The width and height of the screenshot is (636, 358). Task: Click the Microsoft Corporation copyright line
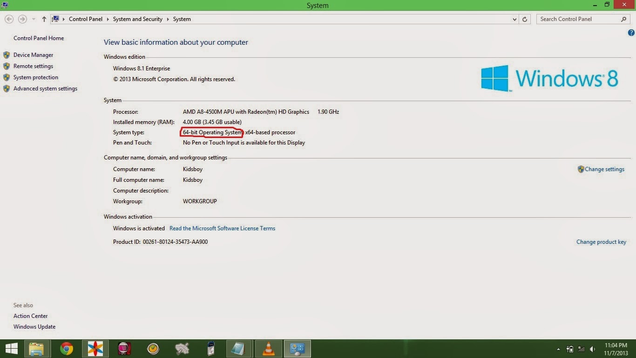(x=174, y=79)
